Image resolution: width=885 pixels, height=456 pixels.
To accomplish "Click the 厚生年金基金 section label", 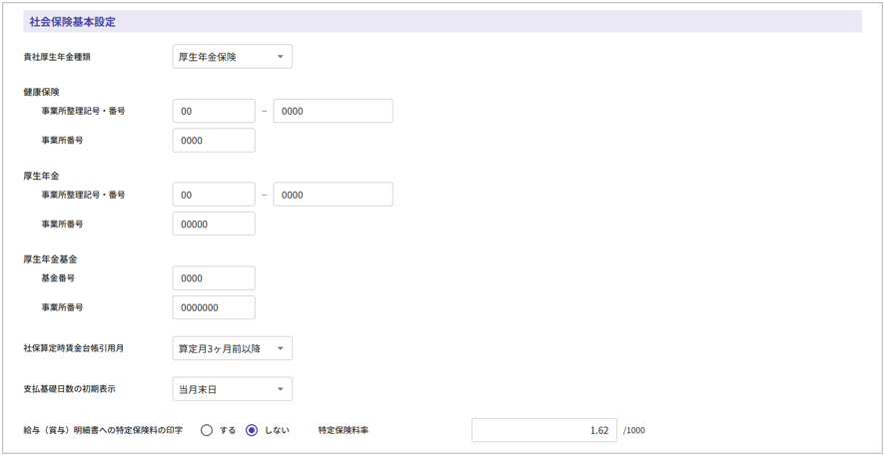I will [50, 259].
